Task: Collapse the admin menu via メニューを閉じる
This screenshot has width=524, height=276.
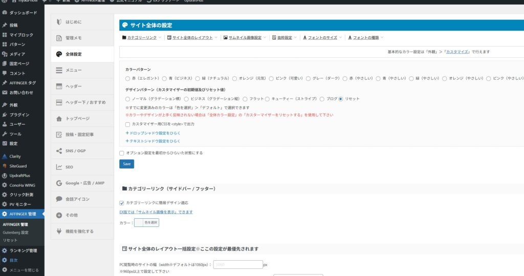Action: tap(20, 270)
